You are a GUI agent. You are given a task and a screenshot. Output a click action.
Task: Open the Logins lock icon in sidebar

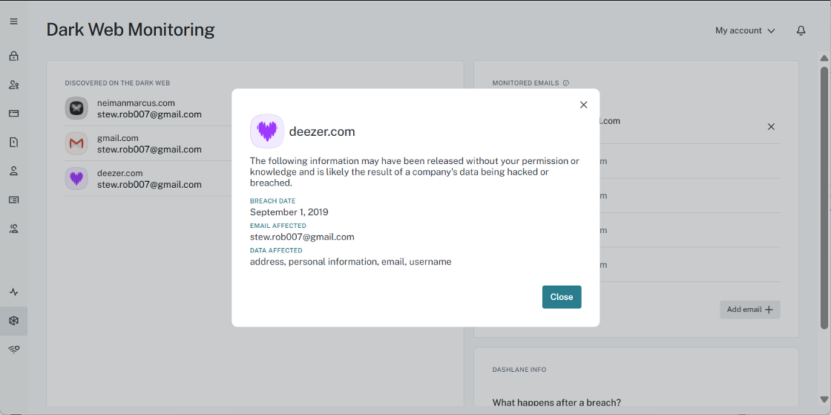(13, 56)
